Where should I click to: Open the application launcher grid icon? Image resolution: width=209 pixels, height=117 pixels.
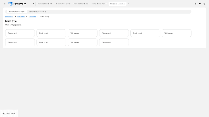tap(195, 4)
